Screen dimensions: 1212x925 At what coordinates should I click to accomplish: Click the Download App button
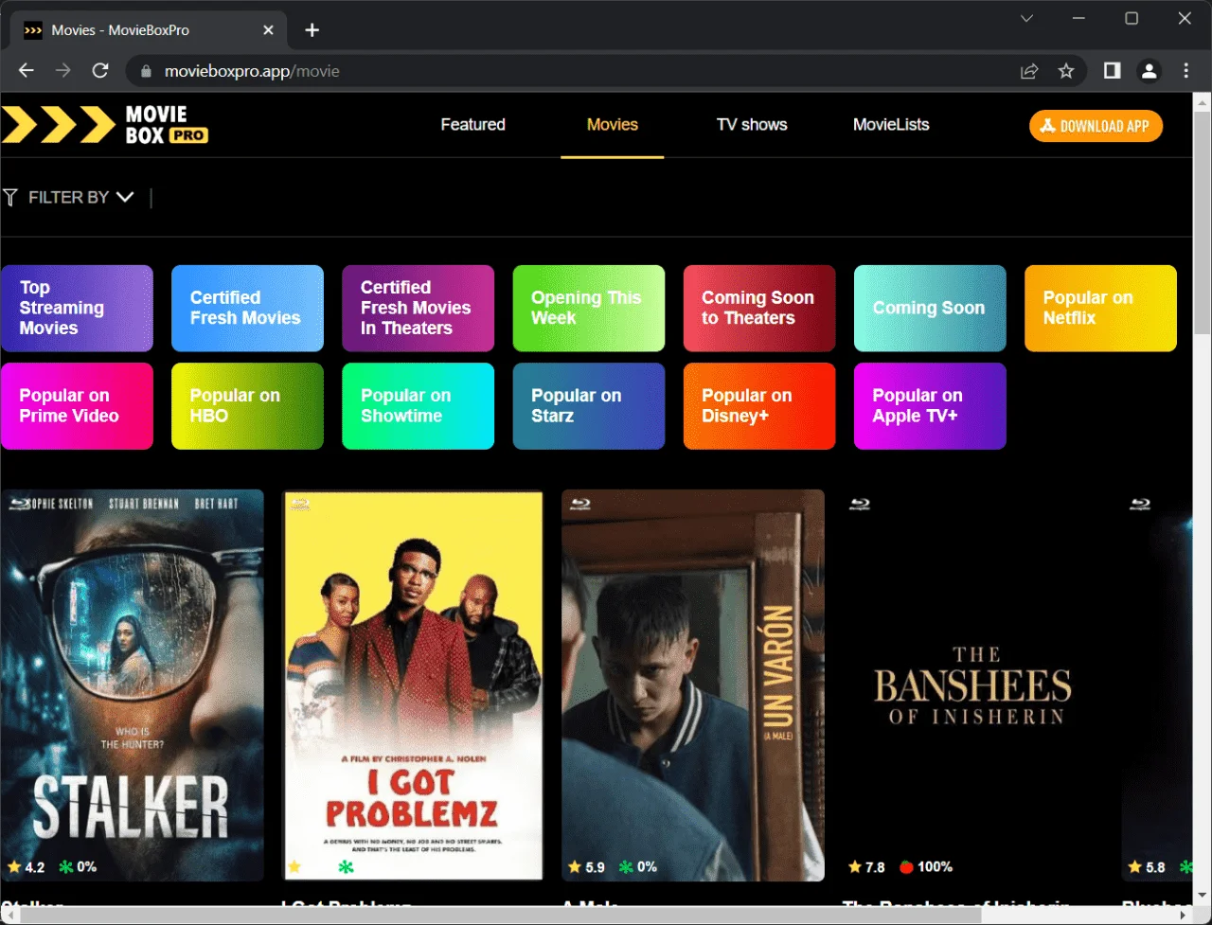(1096, 126)
